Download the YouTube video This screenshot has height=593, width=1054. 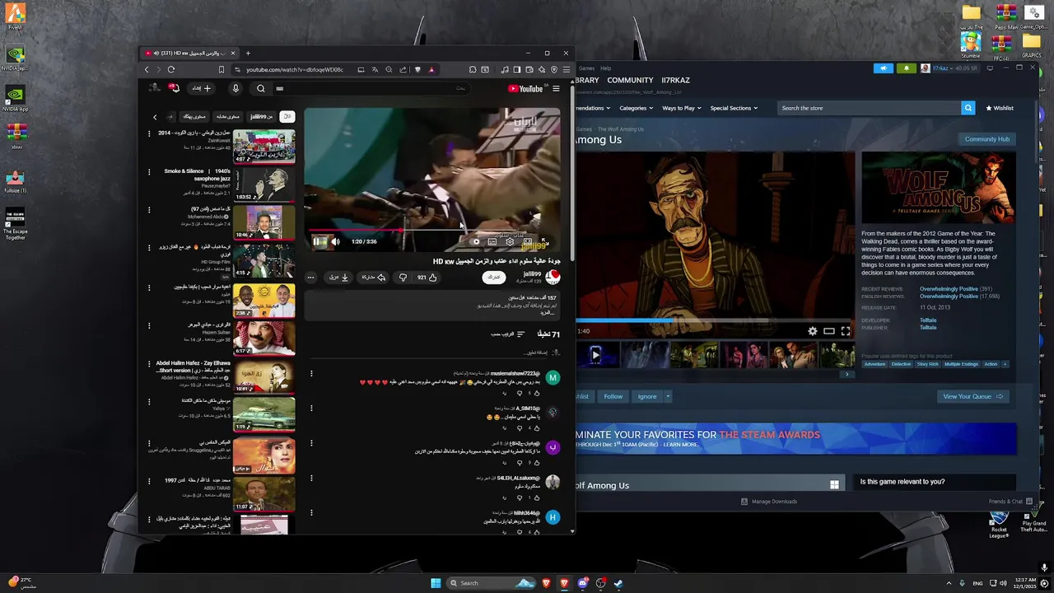pyautogui.click(x=339, y=278)
